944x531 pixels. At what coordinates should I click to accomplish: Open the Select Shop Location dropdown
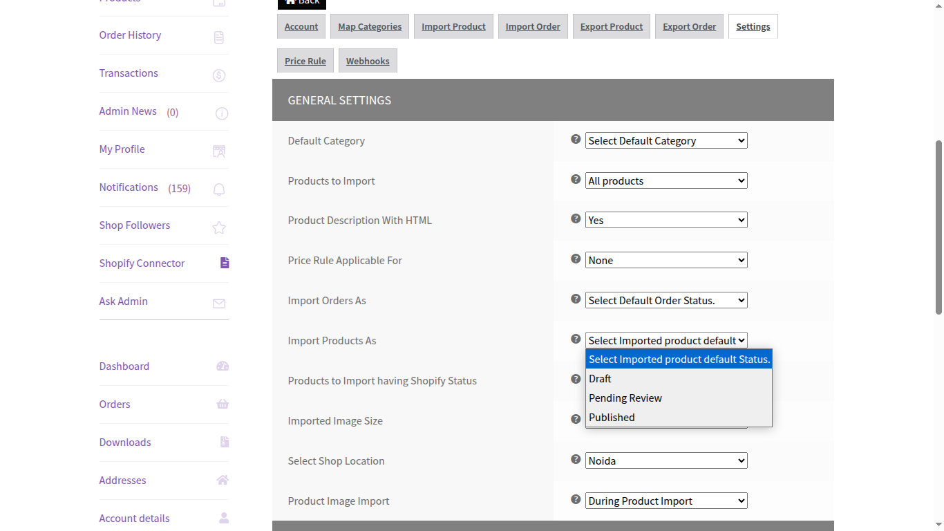pyautogui.click(x=665, y=460)
